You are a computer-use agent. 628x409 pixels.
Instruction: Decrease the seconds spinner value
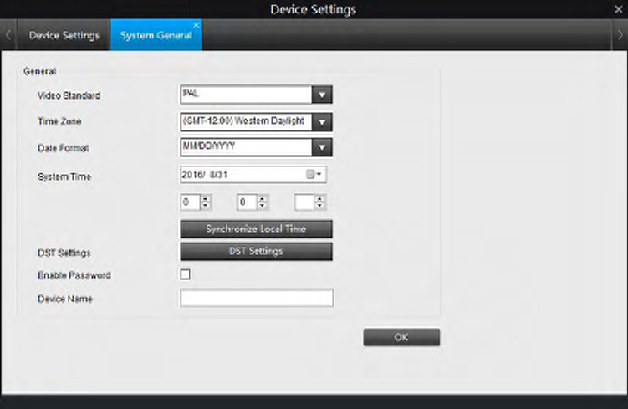(x=319, y=206)
